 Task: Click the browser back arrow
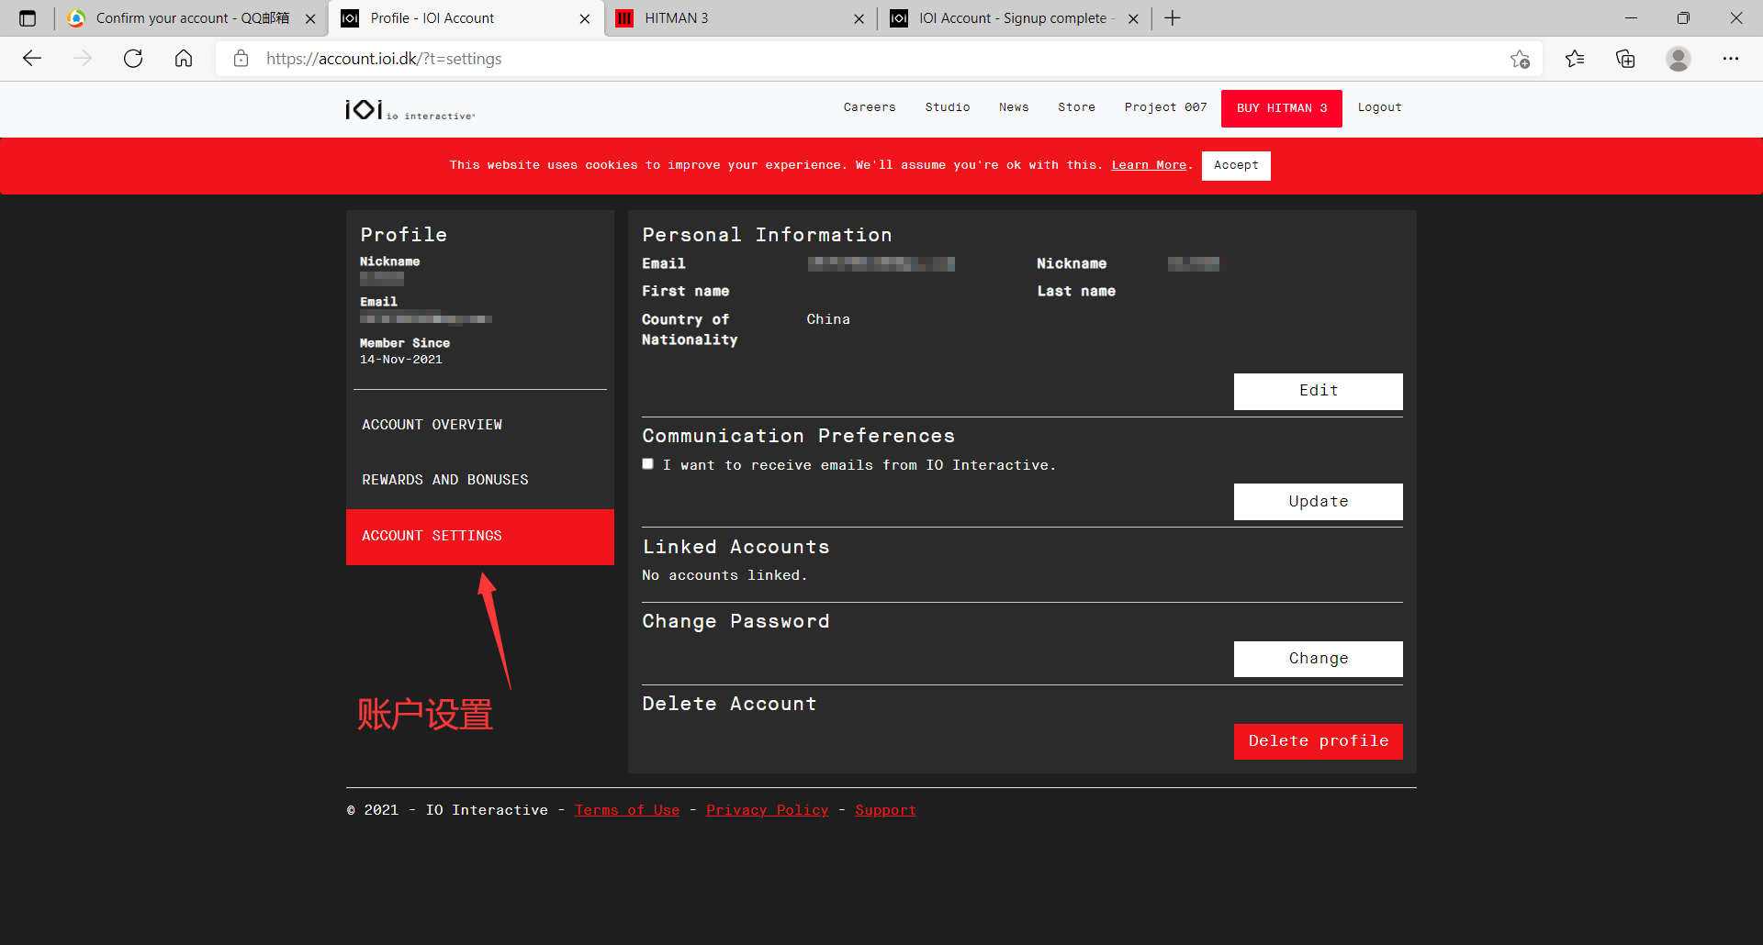point(32,59)
